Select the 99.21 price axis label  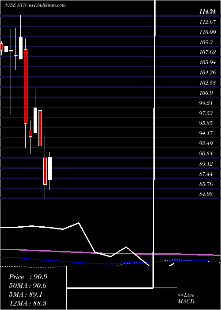pos(206,103)
